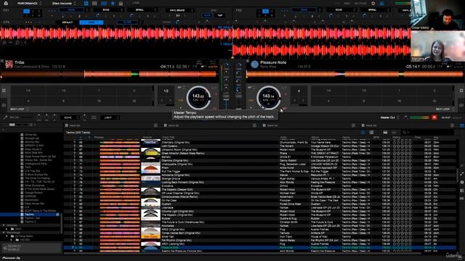The height and width of the screenshot is (261, 465).
Task: Set deck 2 beat loop to 8
Action: tap(364, 101)
